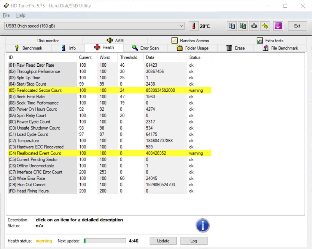Click the Folder Usage folder icon
Image resolution: width=312 pixels, height=249 pixels.
pos(179,48)
